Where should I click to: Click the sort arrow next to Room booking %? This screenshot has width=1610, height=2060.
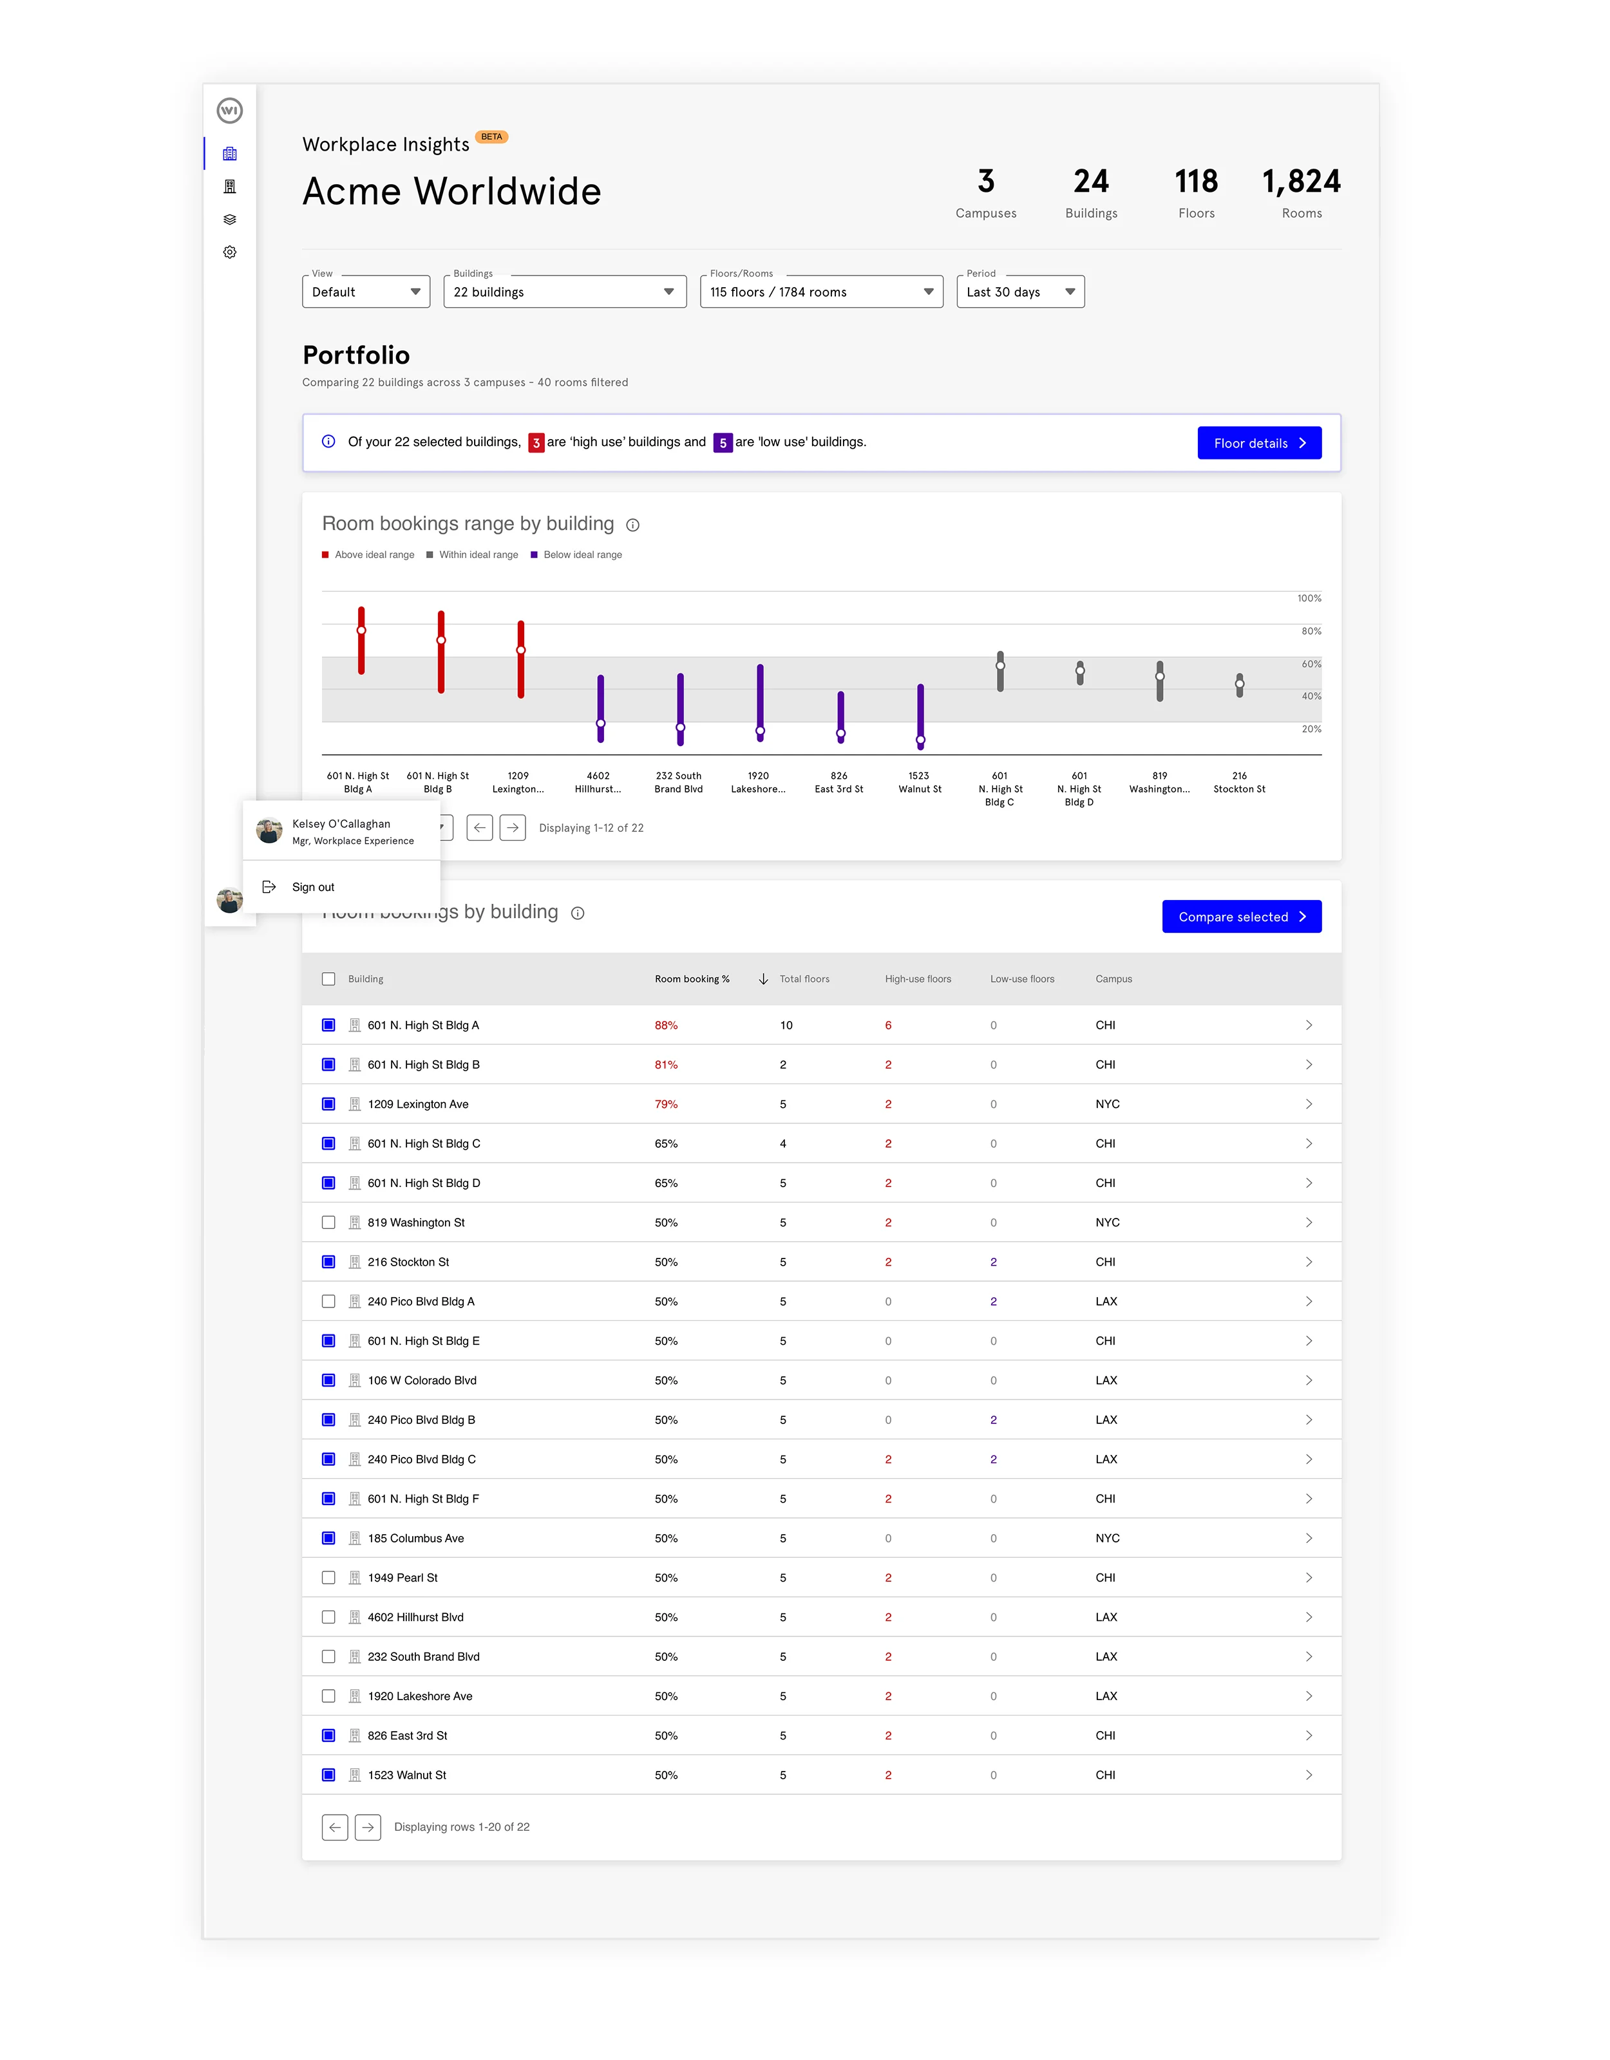(x=762, y=979)
